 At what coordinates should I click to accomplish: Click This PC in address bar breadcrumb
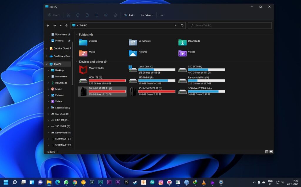point(83,25)
